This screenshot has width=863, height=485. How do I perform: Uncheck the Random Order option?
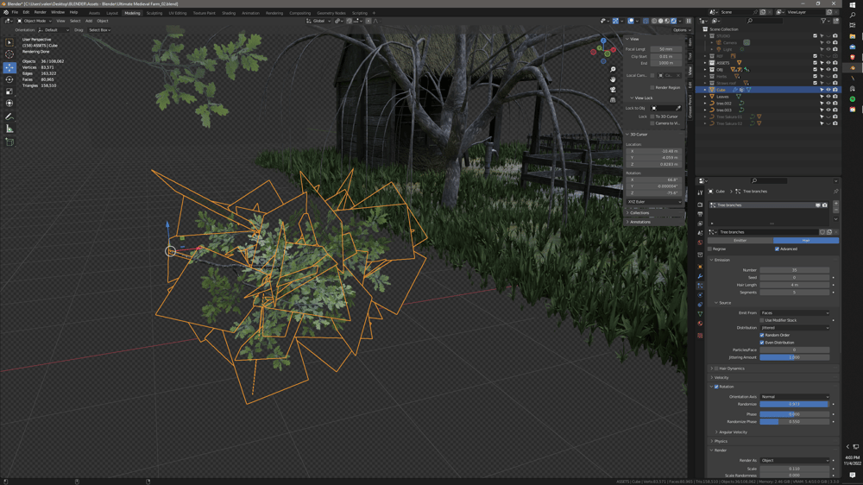click(762, 335)
